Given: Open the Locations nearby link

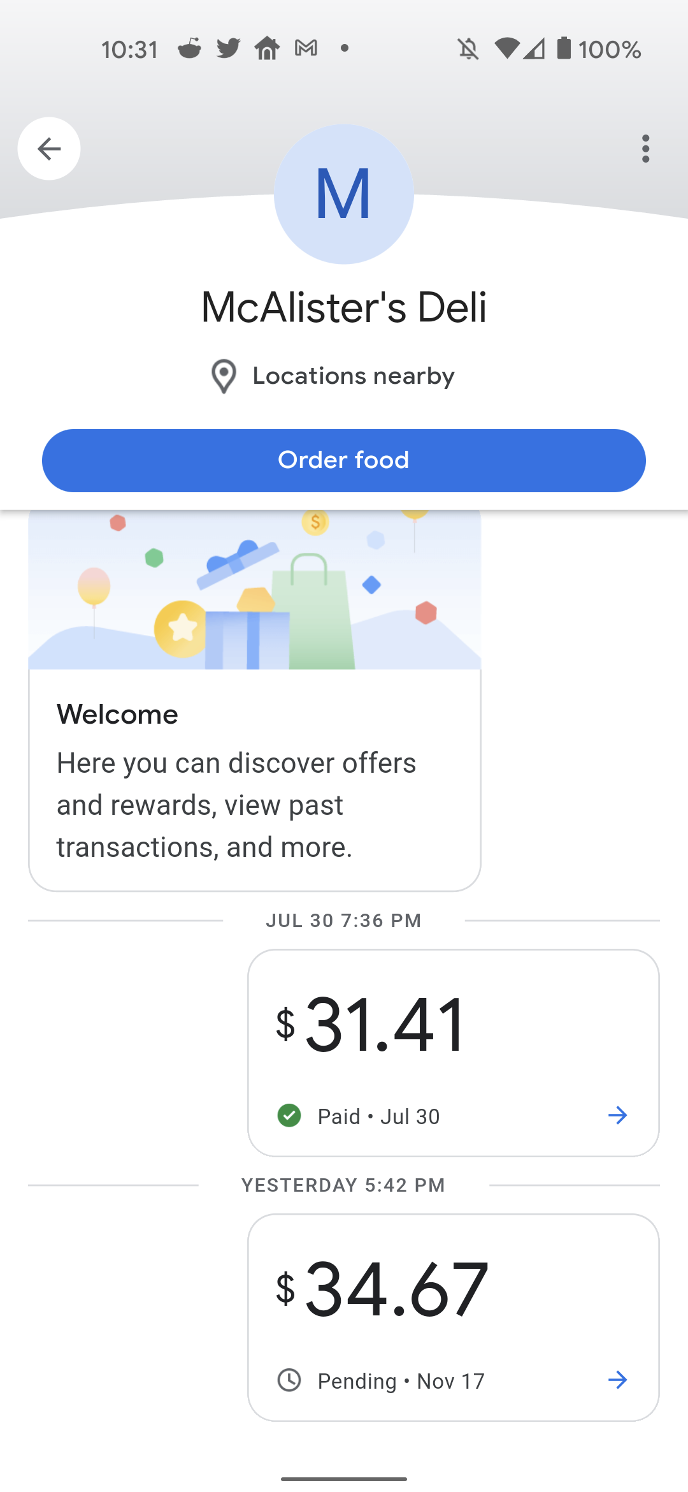Looking at the screenshot, I should [354, 376].
